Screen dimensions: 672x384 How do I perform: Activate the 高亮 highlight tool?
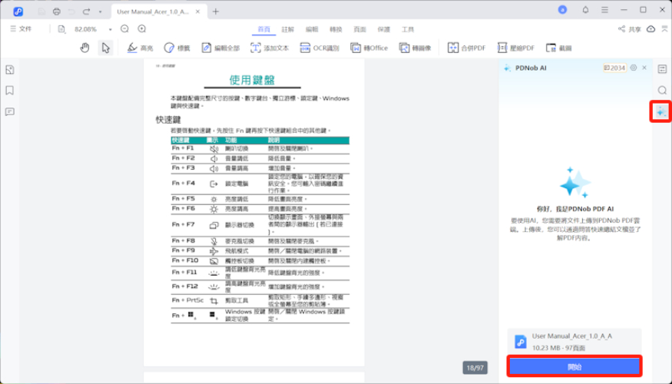pos(140,48)
